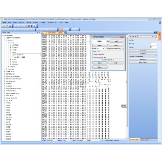Open the Oscilloscope menu
Viewport: 162px width, 162px height.
tap(52, 23)
